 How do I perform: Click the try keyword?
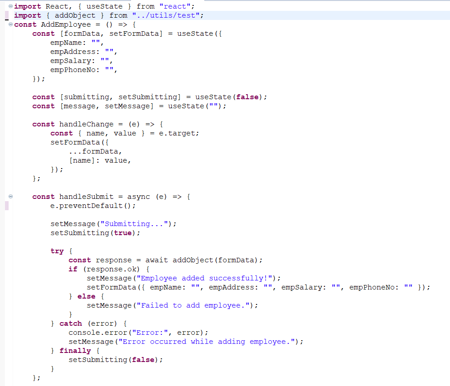coord(57,251)
